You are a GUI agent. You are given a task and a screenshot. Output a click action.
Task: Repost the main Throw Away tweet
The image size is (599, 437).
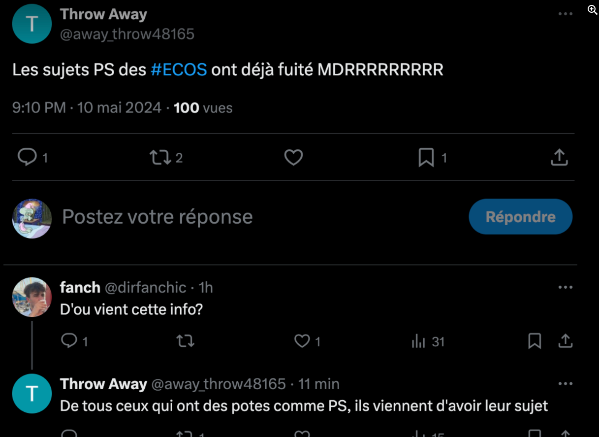(x=160, y=158)
